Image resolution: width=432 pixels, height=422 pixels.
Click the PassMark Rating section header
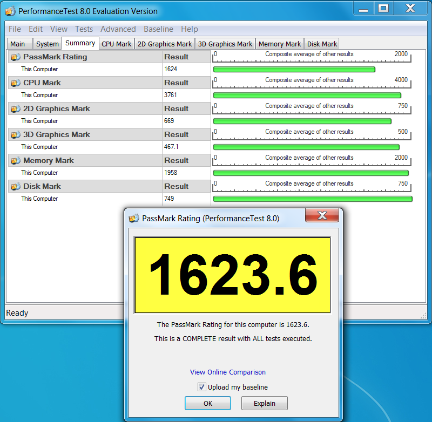(85, 57)
